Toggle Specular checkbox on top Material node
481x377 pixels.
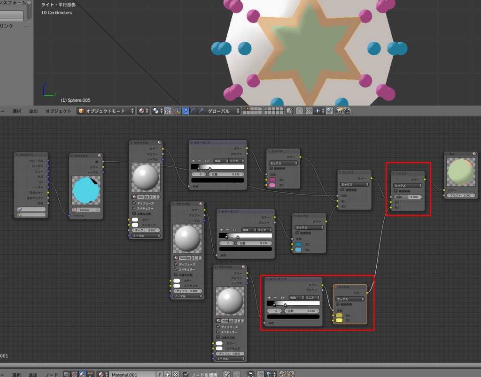coord(134,208)
